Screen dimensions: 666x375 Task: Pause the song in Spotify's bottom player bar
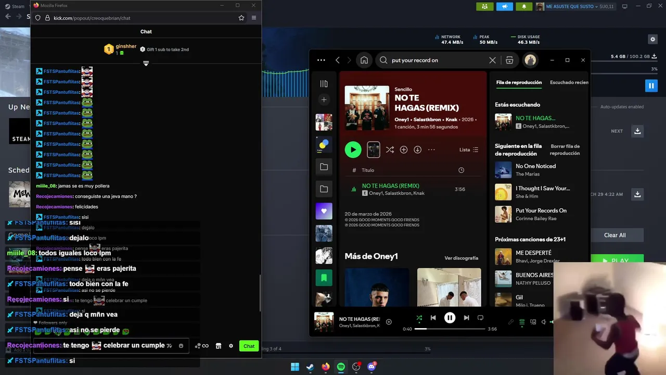pos(450,318)
